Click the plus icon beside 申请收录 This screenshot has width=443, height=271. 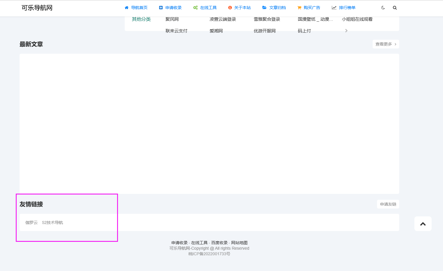(161, 8)
